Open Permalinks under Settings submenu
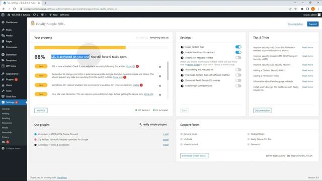322x181 pixels. point(7,132)
